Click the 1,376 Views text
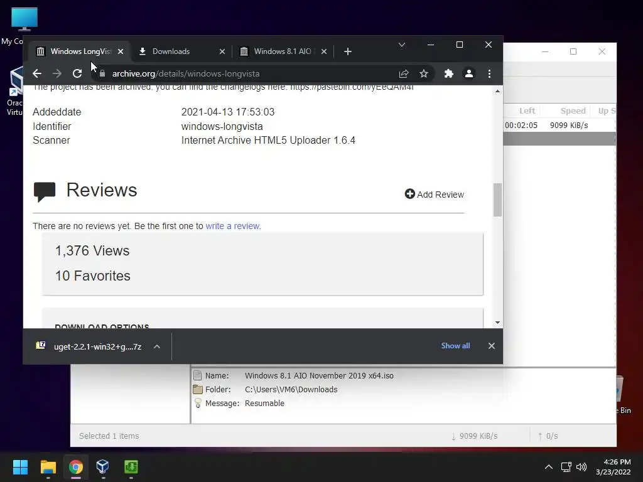Viewport: 643px width, 482px height. pyautogui.click(x=92, y=251)
